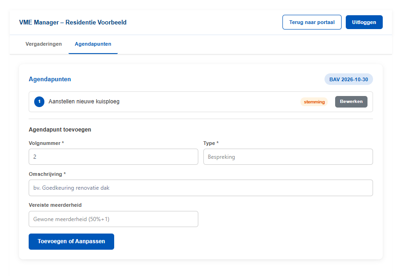Click the Omschrijving text field

[x=201, y=188]
